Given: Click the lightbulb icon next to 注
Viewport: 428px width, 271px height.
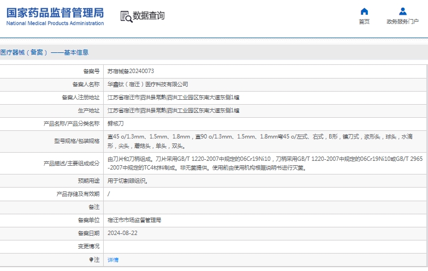Looking at the screenshot, I should pos(91,260).
